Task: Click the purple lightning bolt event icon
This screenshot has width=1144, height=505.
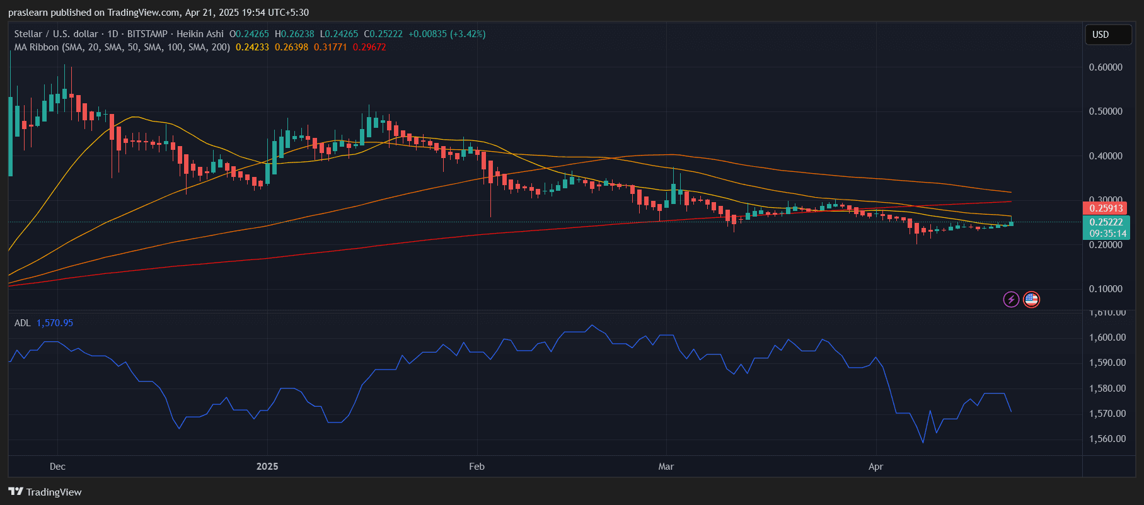Action: point(1011,300)
